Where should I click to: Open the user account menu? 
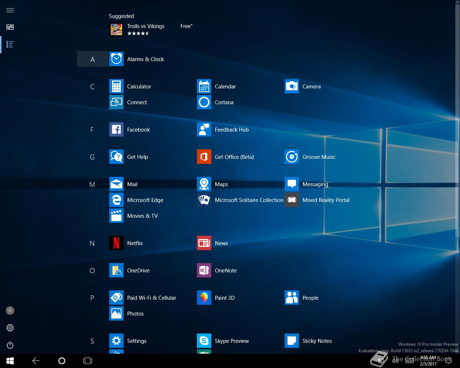coord(10,310)
